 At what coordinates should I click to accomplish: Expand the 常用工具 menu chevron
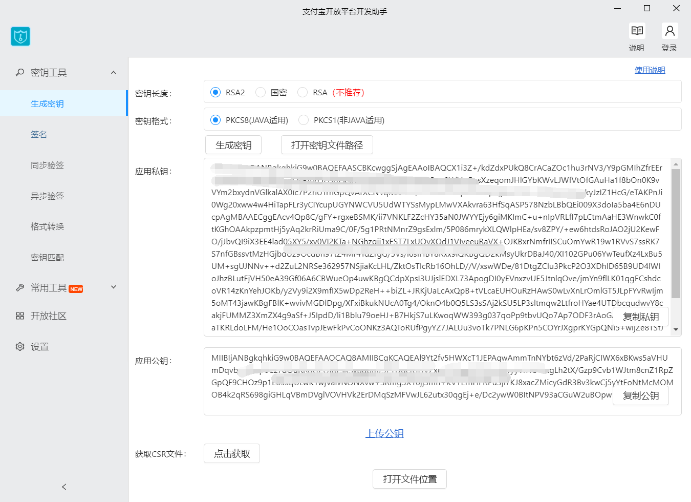(114, 287)
